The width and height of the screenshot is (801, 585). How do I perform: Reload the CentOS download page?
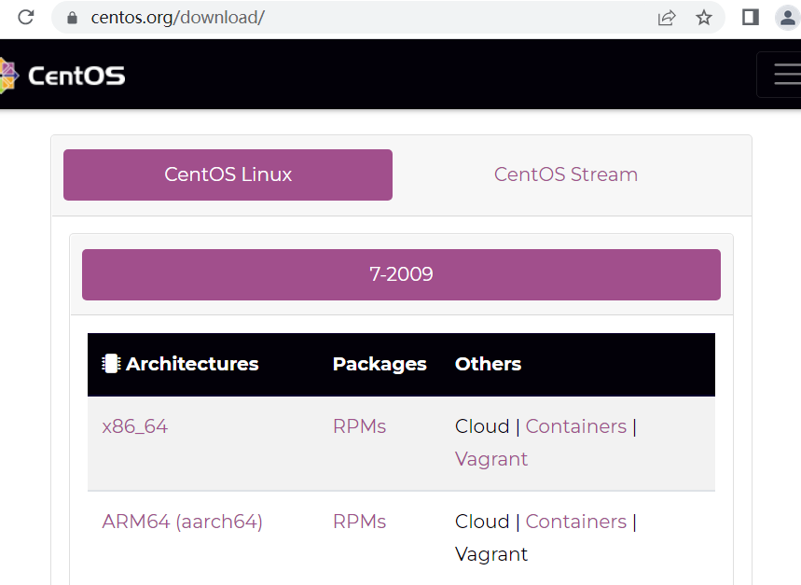click(26, 18)
